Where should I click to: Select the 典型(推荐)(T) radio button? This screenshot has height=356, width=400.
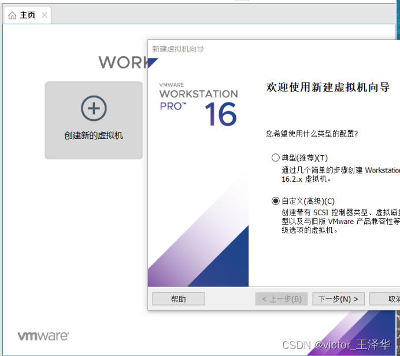click(275, 157)
